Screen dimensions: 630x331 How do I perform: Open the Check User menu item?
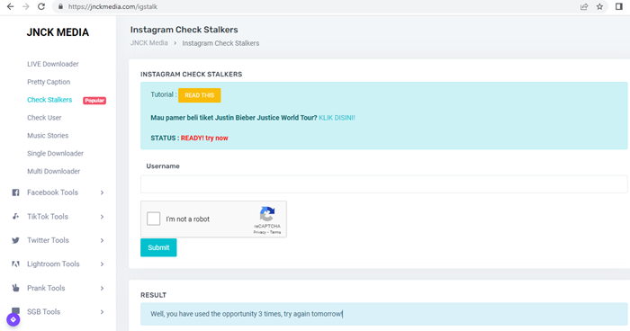click(x=44, y=118)
